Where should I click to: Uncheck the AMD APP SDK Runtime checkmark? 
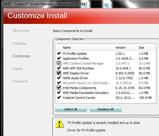(59, 68)
